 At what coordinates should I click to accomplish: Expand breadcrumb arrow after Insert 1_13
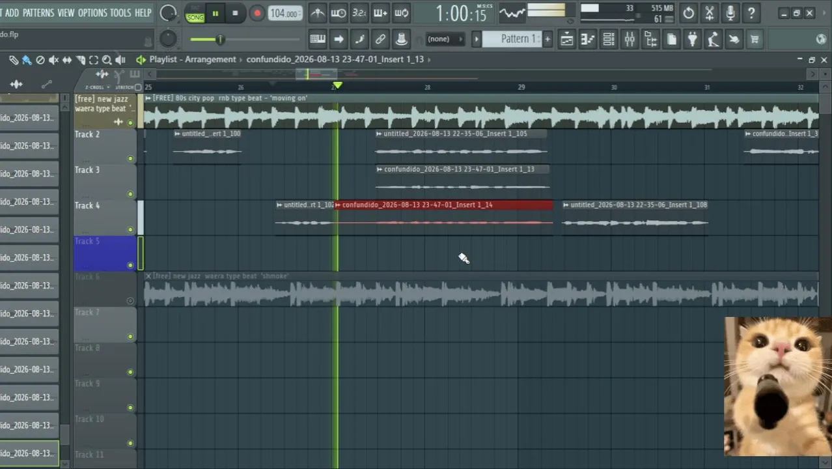tap(429, 59)
